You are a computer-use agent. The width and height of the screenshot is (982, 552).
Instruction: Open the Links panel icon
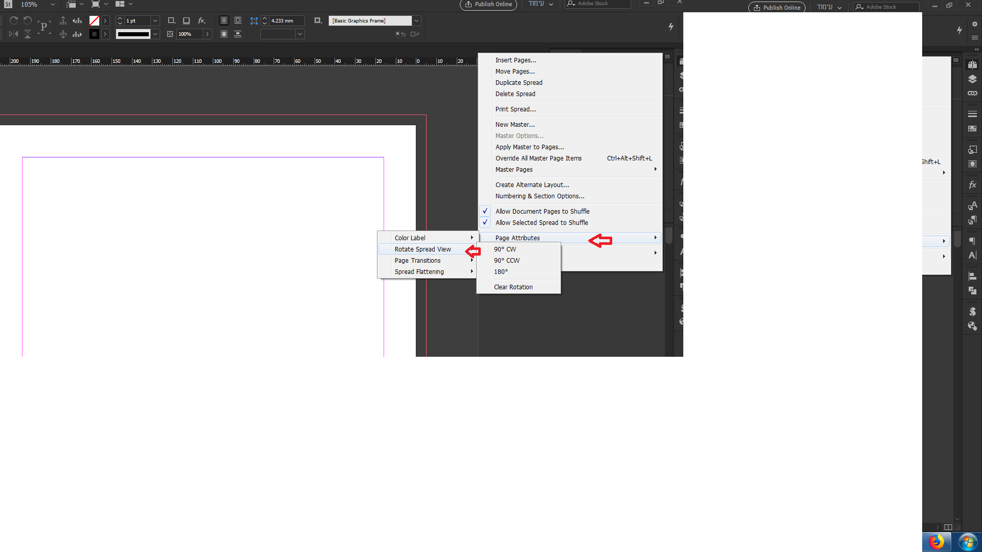[972, 94]
